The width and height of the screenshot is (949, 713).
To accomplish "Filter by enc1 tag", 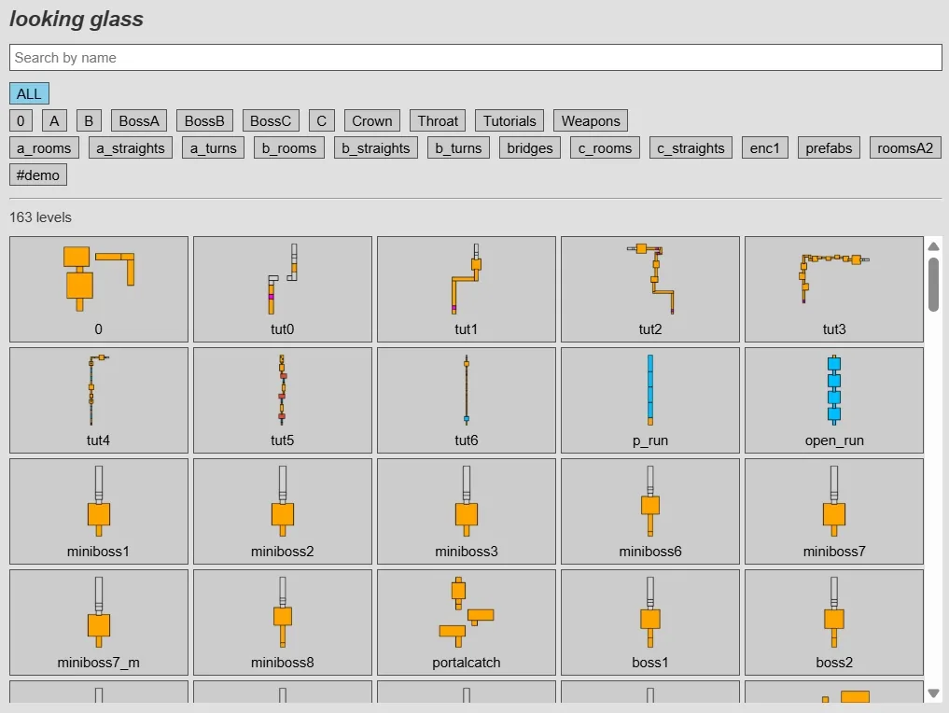I will (x=765, y=148).
